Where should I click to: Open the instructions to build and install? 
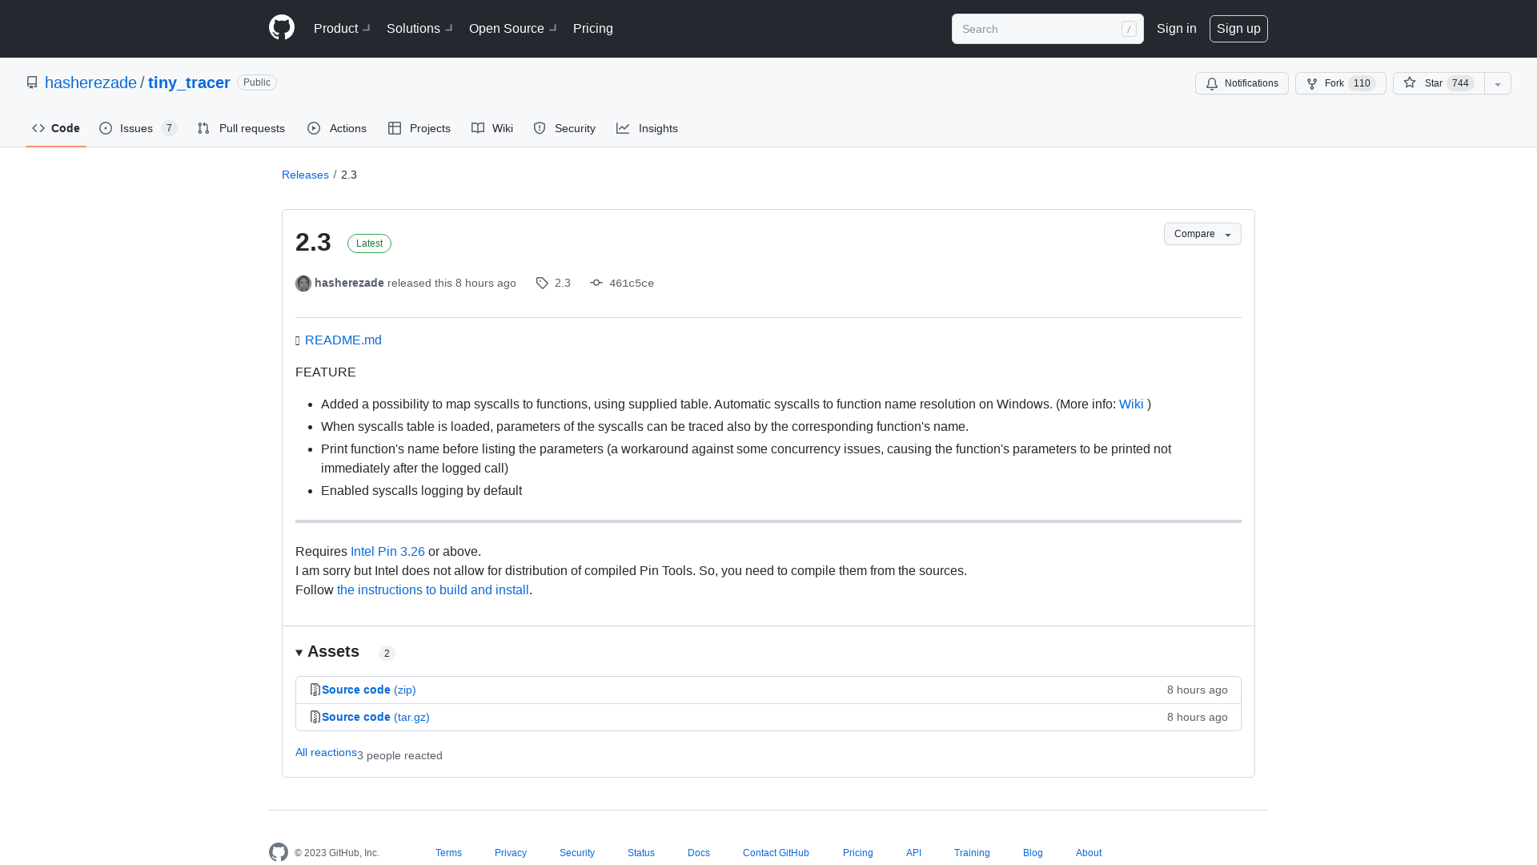(x=433, y=589)
